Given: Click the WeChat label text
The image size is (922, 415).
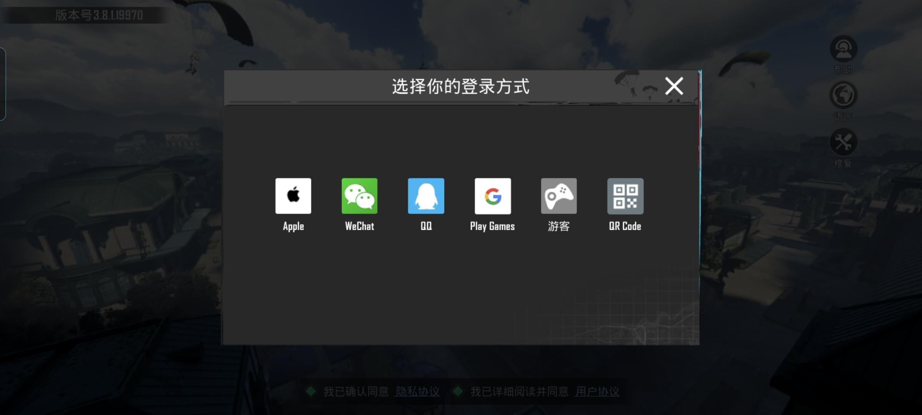Looking at the screenshot, I should 360,226.
